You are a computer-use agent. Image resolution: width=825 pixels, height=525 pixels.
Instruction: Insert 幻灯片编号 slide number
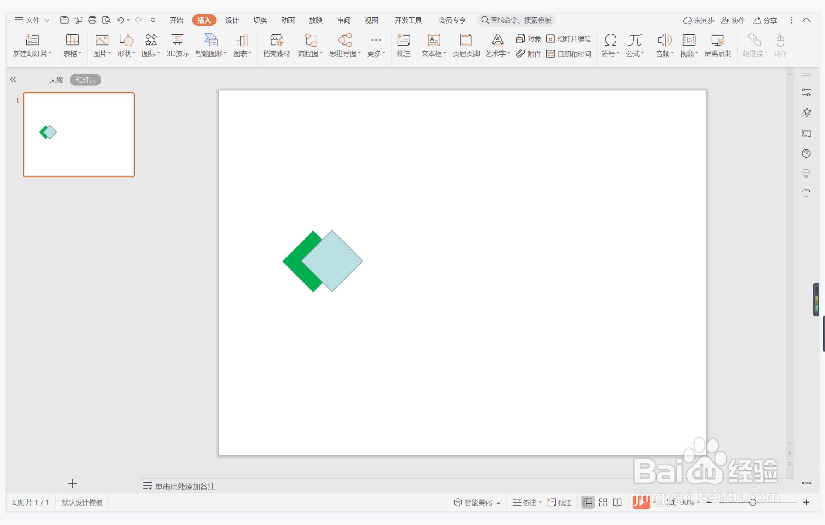[569, 39]
